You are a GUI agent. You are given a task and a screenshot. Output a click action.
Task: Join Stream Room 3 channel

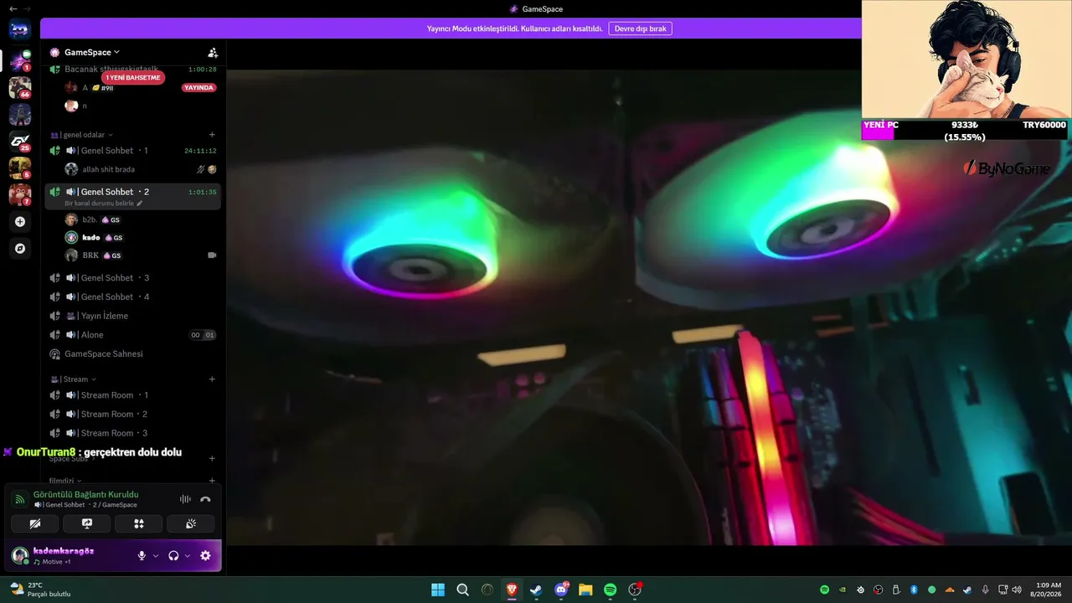click(133, 433)
